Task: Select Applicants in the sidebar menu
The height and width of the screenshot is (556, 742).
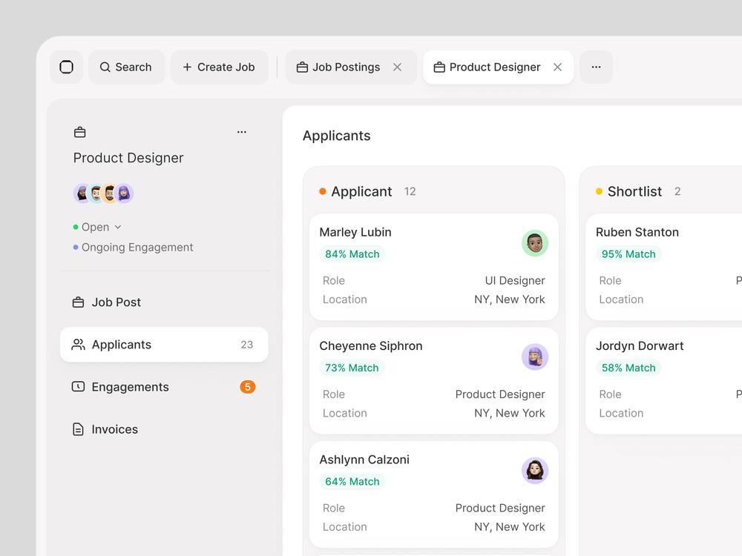Action: [164, 345]
